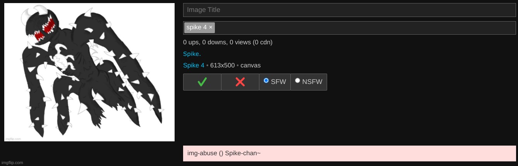Click the spike 4 tag chip label
The width and height of the screenshot is (518, 166).
point(197,27)
